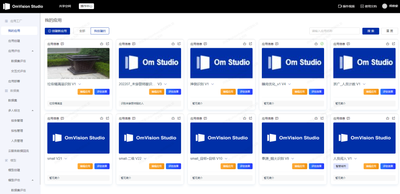The height and width of the screenshot is (194, 400).
Task: Open 数据集评估 under 应用评估 in sidebar
Action: 19,61
